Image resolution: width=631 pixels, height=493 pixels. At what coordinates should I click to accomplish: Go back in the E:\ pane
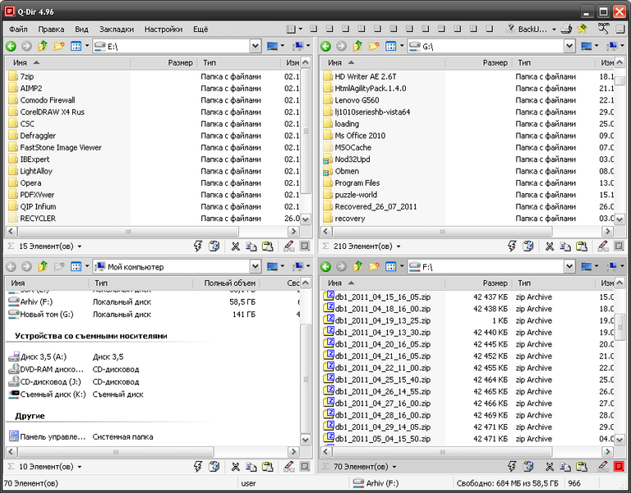(11, 46)
